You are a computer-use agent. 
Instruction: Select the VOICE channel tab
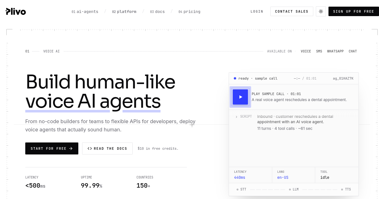(x=306, y=51)
